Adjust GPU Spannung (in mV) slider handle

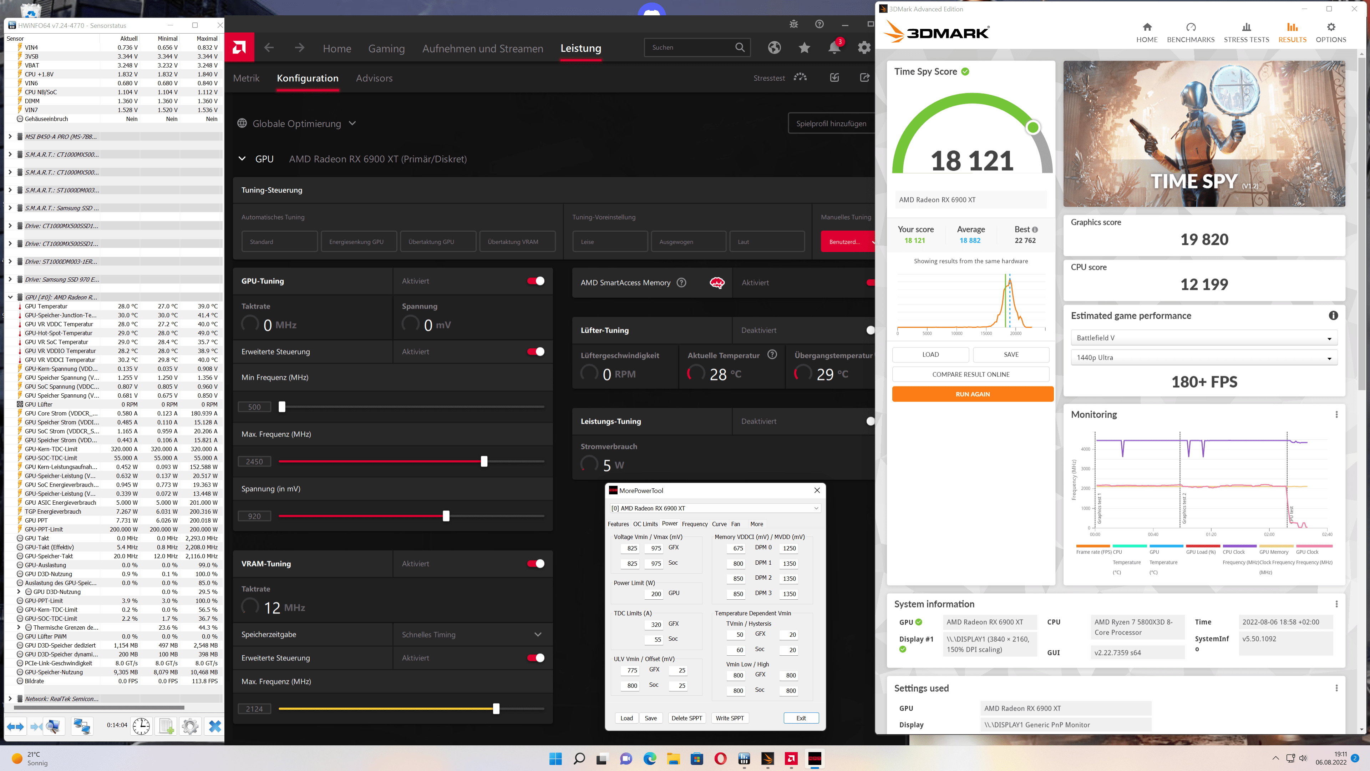pyautogui.click(x=446, y=515)
